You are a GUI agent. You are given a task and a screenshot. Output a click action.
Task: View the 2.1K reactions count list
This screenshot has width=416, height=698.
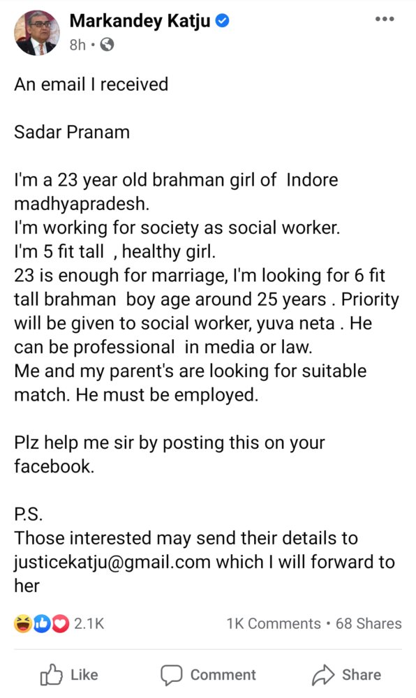pyautogui.click(x=89, y=623)
